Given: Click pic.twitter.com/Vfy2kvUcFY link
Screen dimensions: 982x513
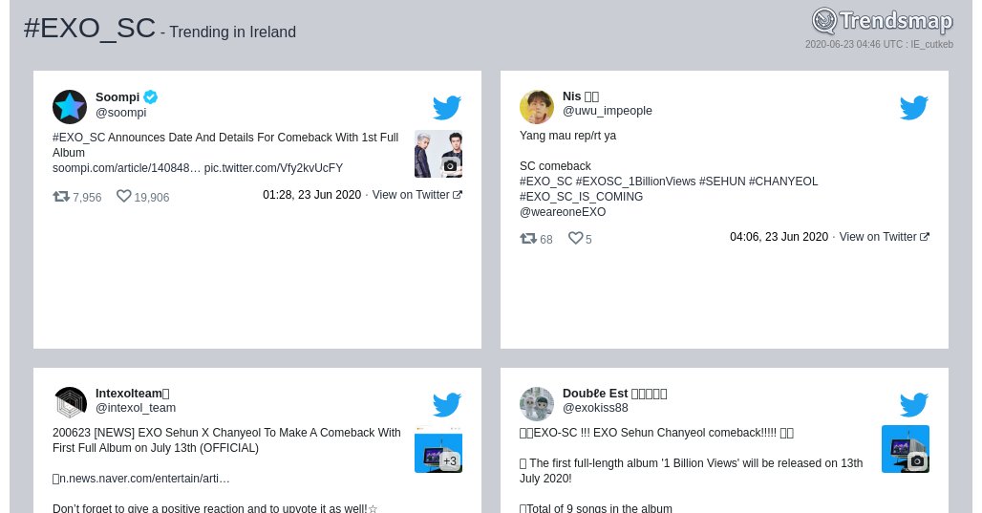Looking at the screenshot, I should [x=274, y=168].
